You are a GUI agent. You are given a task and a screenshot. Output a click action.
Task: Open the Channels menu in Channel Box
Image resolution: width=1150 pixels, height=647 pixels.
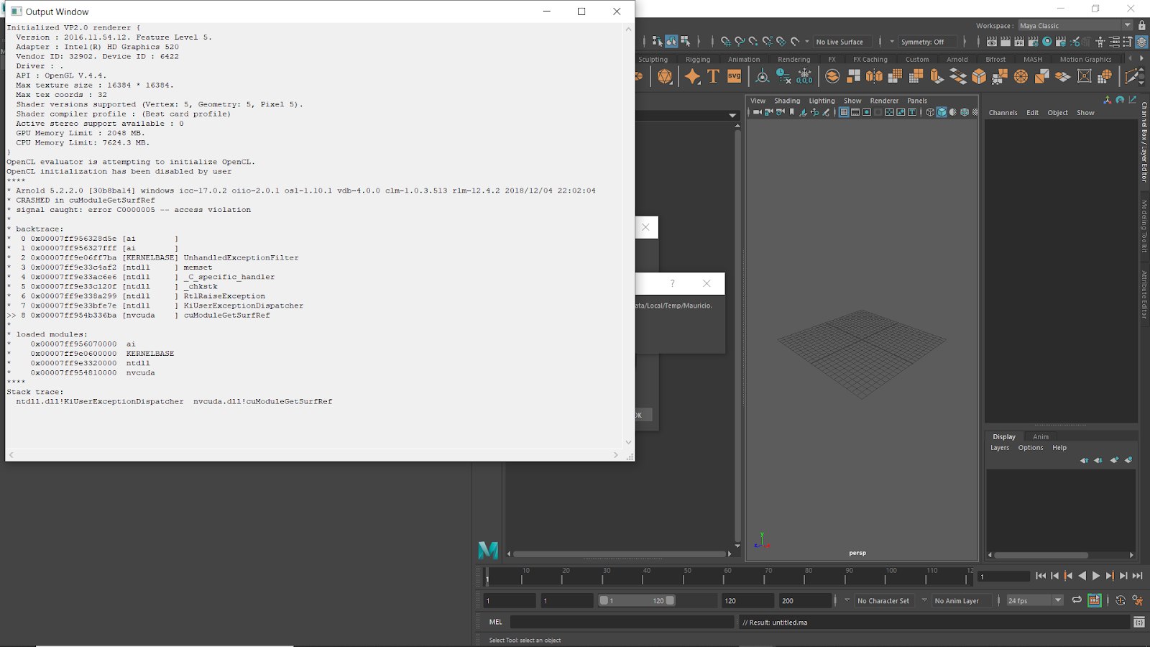point(1003,113)
